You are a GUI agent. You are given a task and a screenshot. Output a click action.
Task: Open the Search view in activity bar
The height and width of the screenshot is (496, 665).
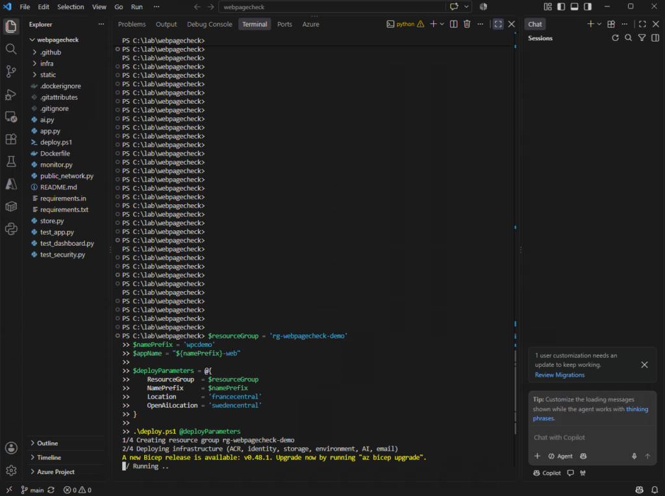11,49
